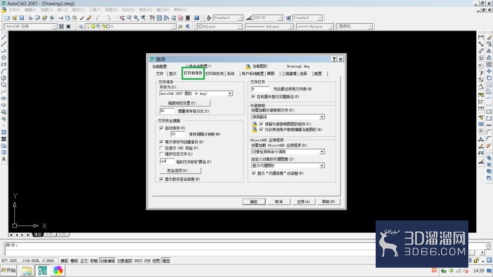493x277 pixels.
Task: Switch to the 三维建模 tab
Action: click(x=289, y=74)
